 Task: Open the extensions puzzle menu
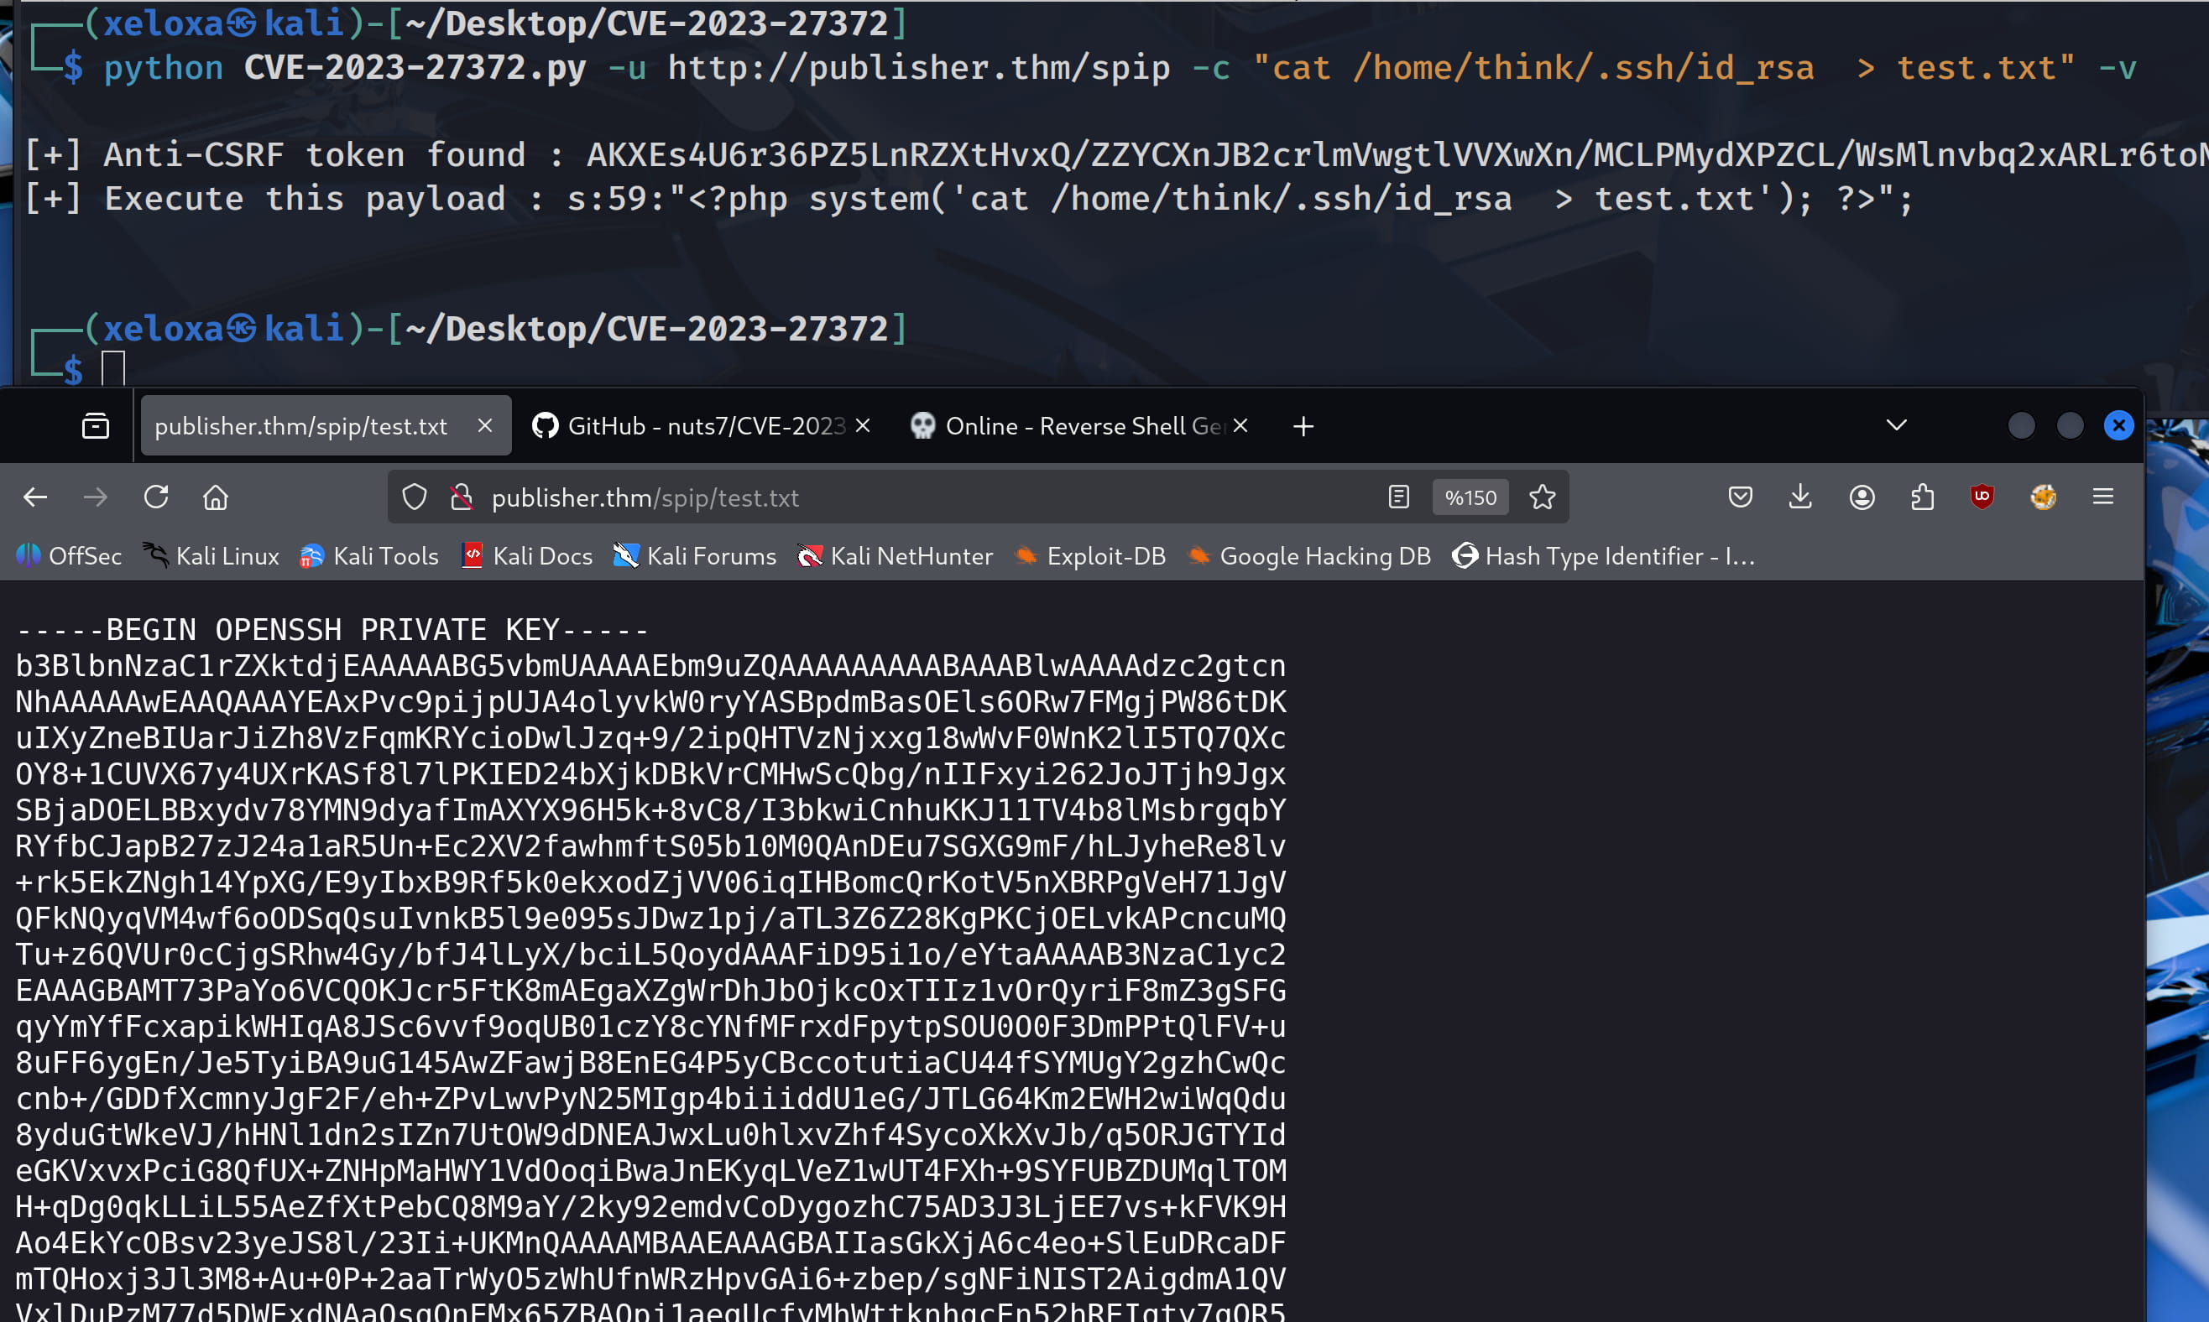[x=1922, y=497]
